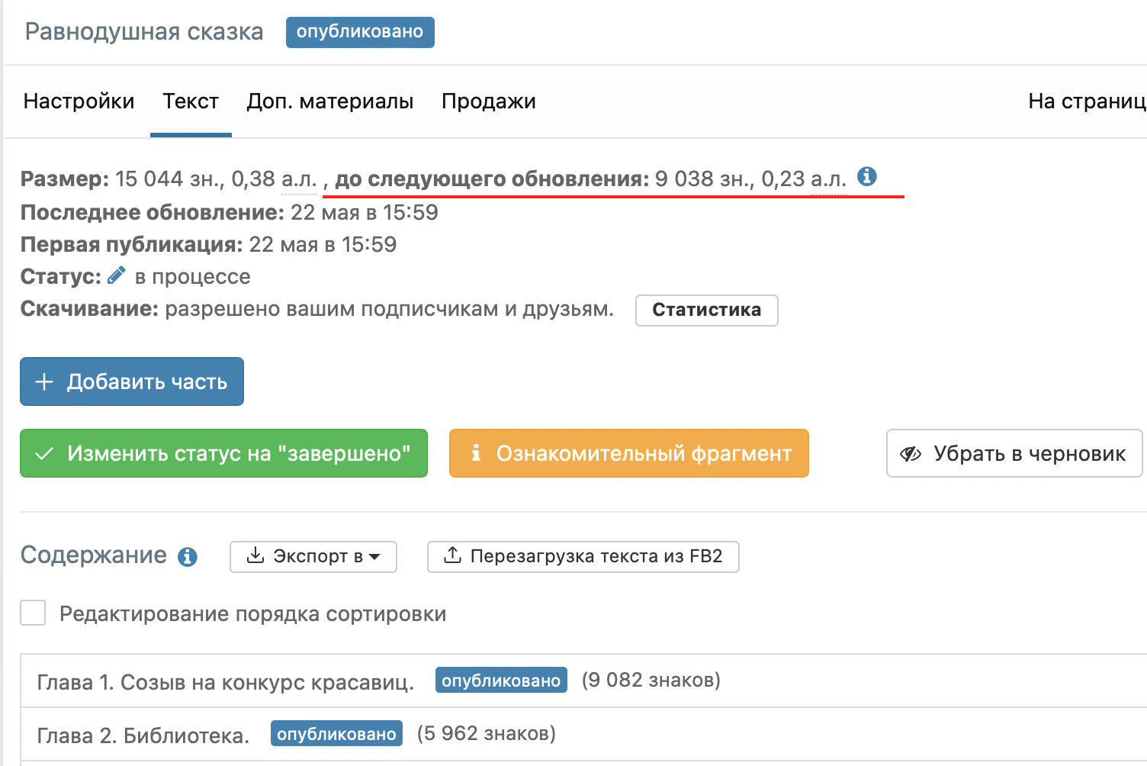
Task: Click the checkmark icon on green button
Action: [x=45, y=453]
